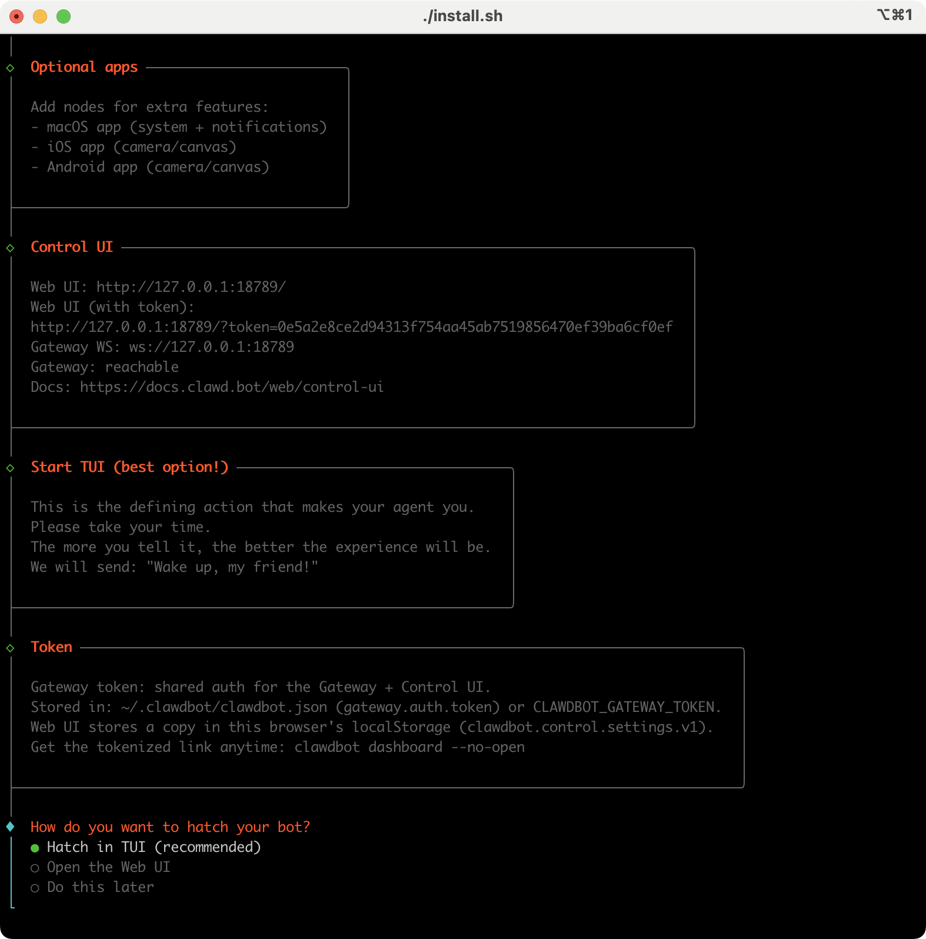Select the "Hatch in TUI (recommended)" option

[153, 847]
